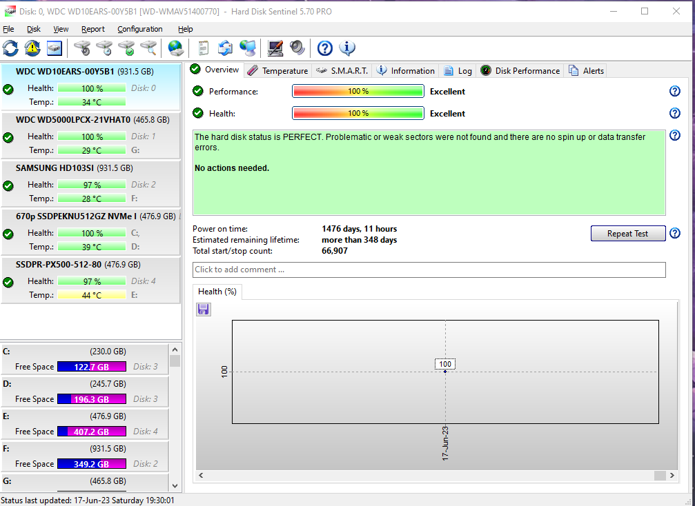Click the status last updated text
The height and width of the screenshot is (506, 695).
click(x=88, y=500)
